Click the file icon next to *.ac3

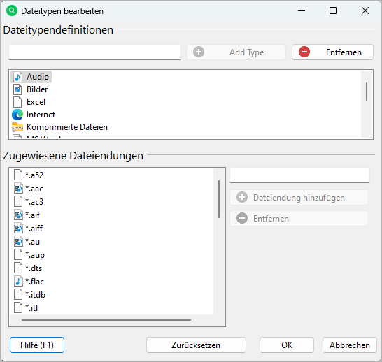18,202
